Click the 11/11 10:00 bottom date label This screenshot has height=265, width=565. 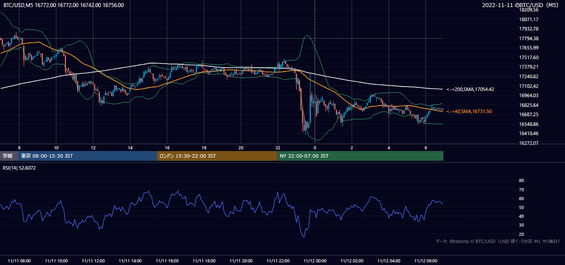(x=56, y=261)
